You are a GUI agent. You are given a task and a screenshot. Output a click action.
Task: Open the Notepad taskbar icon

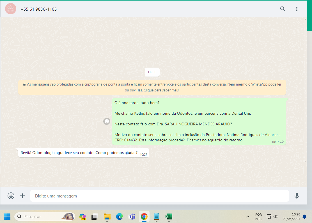click(156, 217)
